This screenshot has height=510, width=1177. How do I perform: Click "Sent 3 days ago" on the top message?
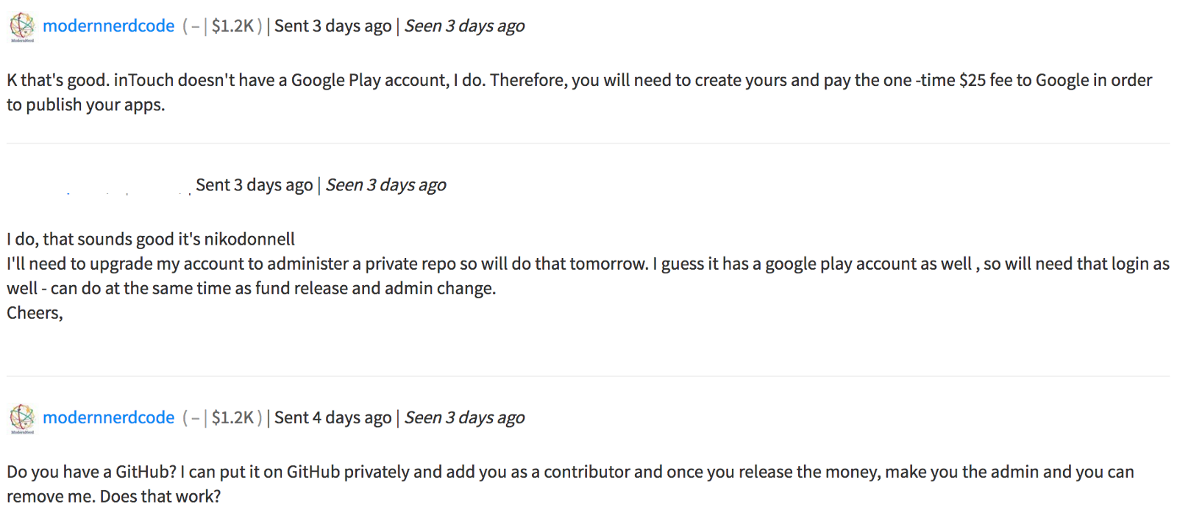pyautogui.click(x=333, y=26)
